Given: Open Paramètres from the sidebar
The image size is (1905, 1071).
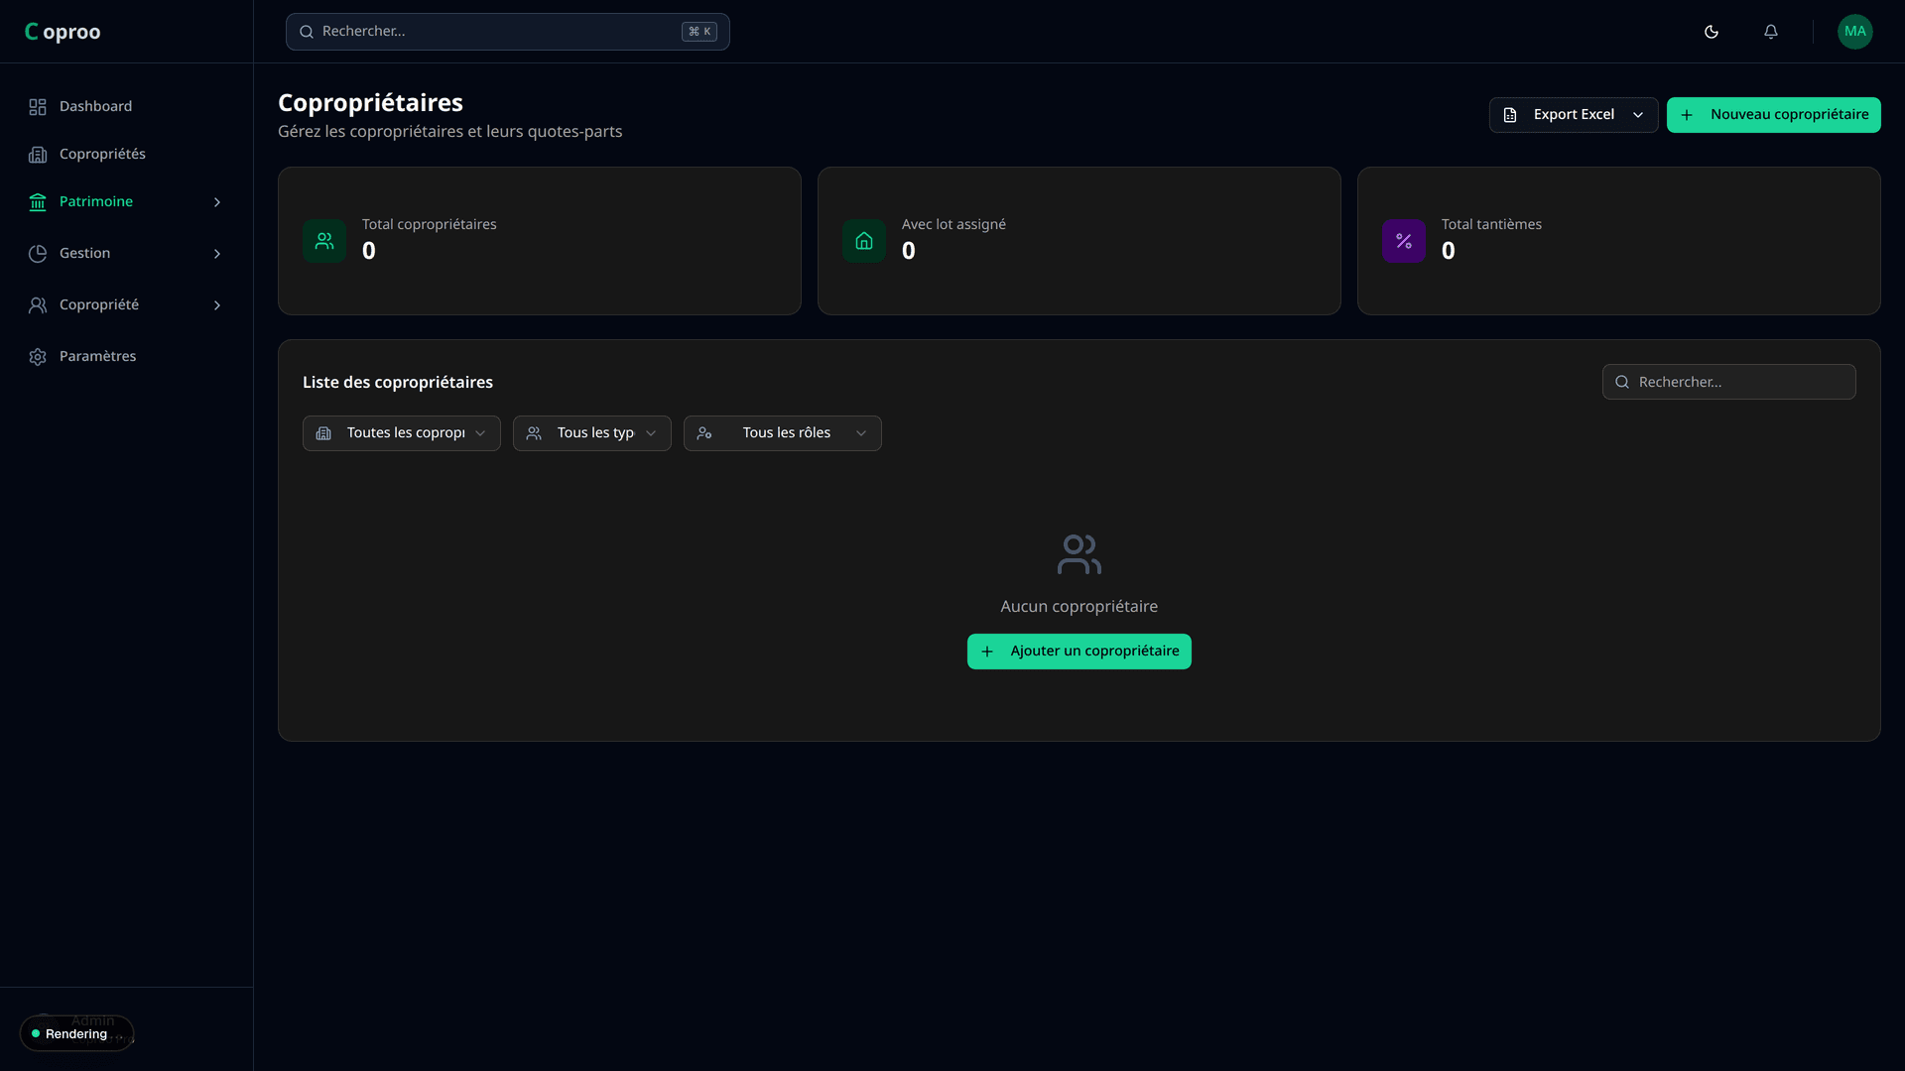Looking at the screenshot, I should pyautogui.click(x=97, y=357).
